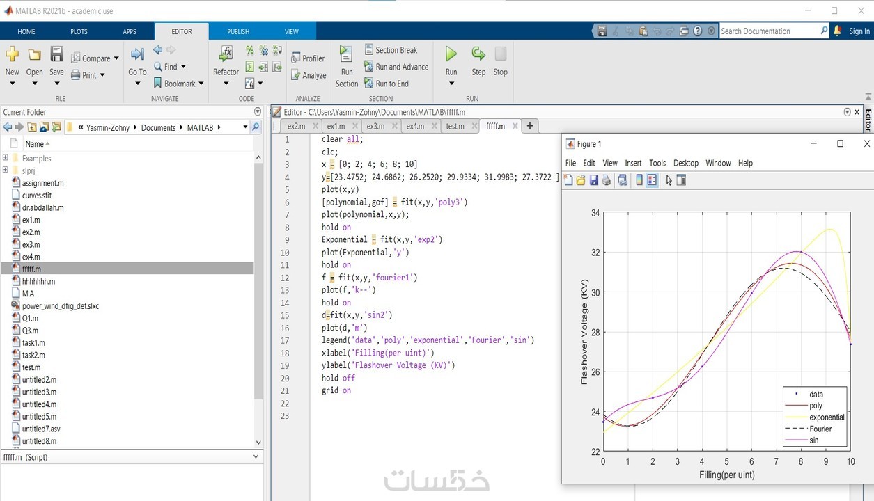This screenshot has width=874, height=501.
Task: Open Tools menu in Figure 1
Action: 657,163
